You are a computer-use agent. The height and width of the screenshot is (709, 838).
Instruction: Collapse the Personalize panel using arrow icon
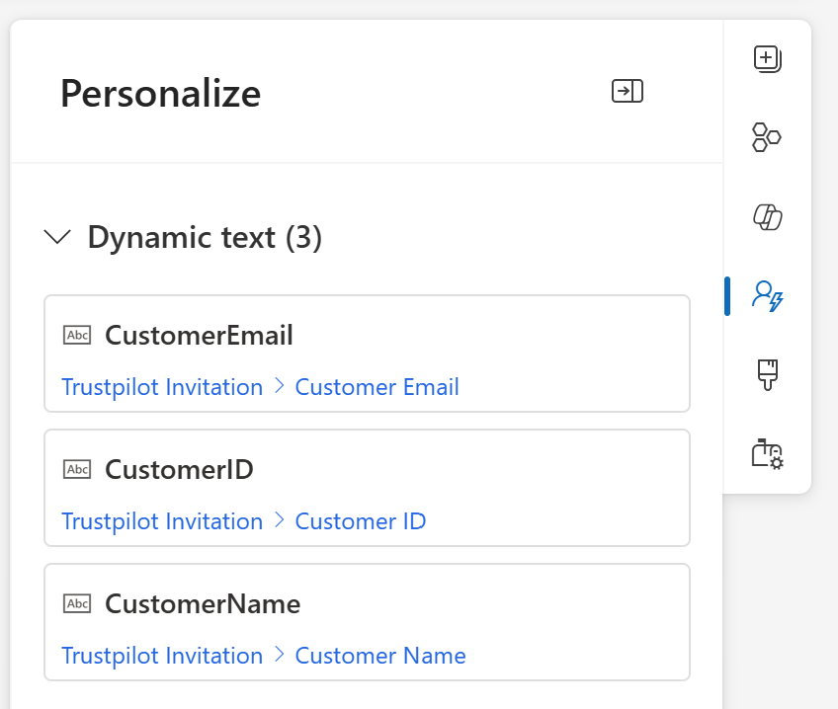pyautogui.click(x=628, y=92)
